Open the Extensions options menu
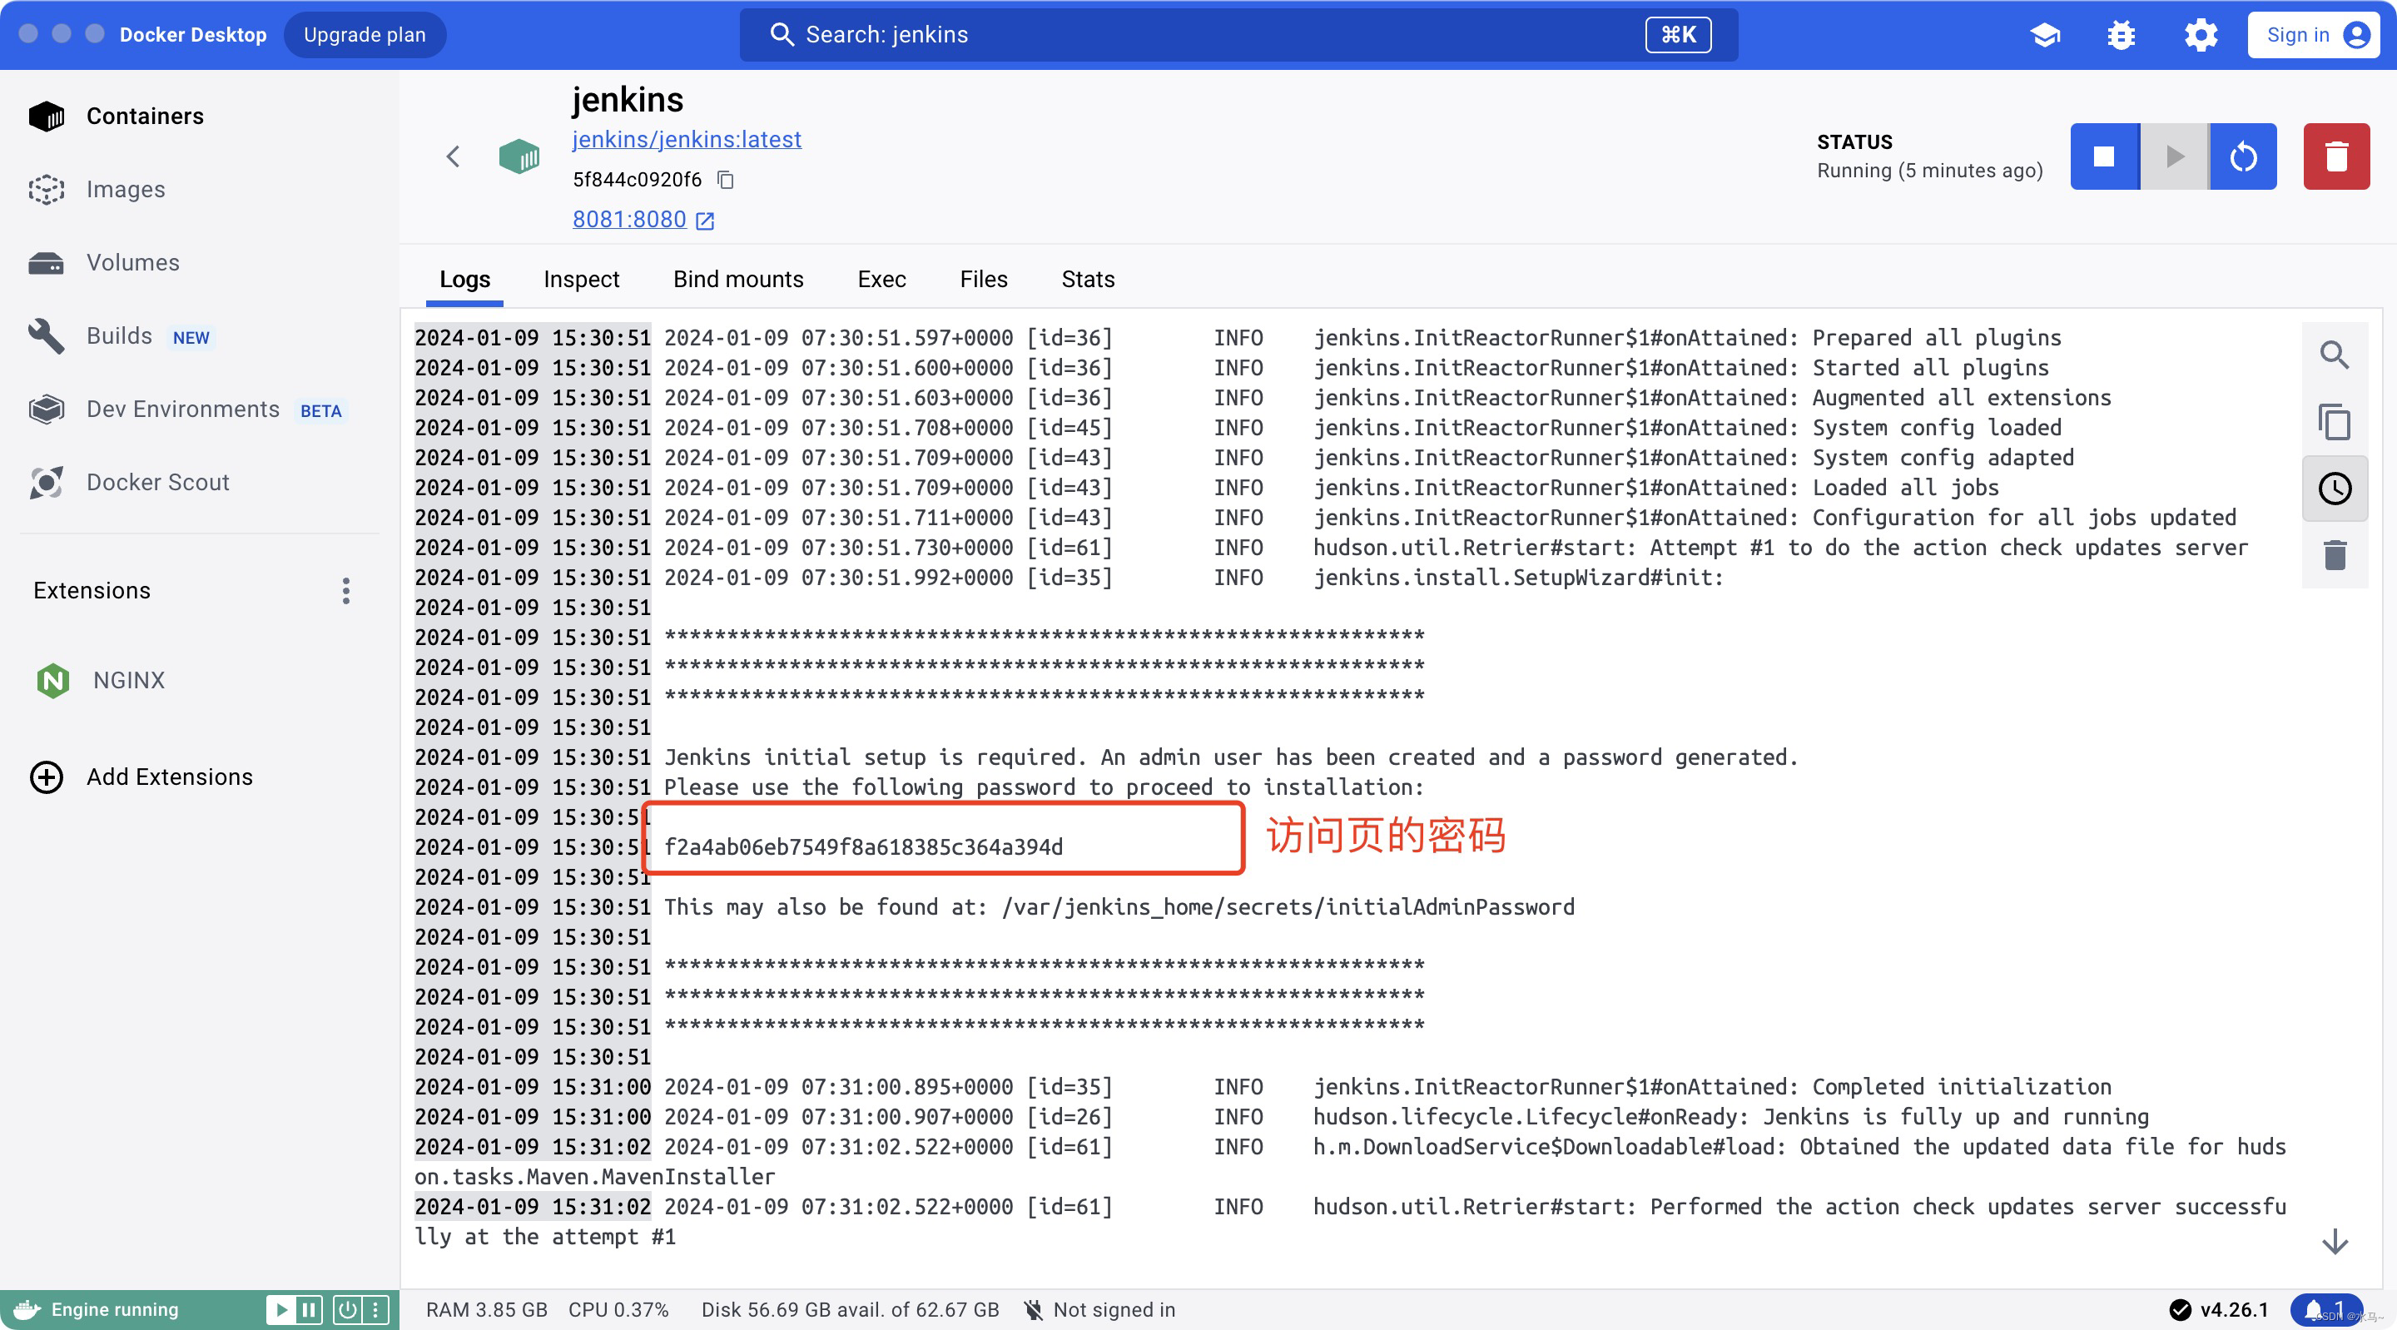The height and width of the screenshot is (1330, 2397). pyautogui.click(x=346, y=591)
